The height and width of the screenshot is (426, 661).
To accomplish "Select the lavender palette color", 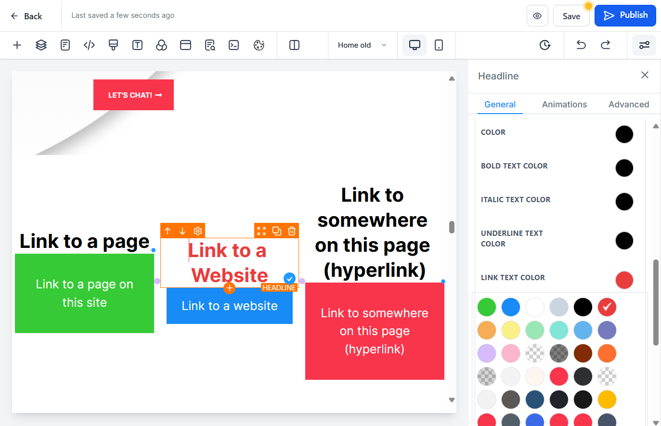I will (487, 353).
